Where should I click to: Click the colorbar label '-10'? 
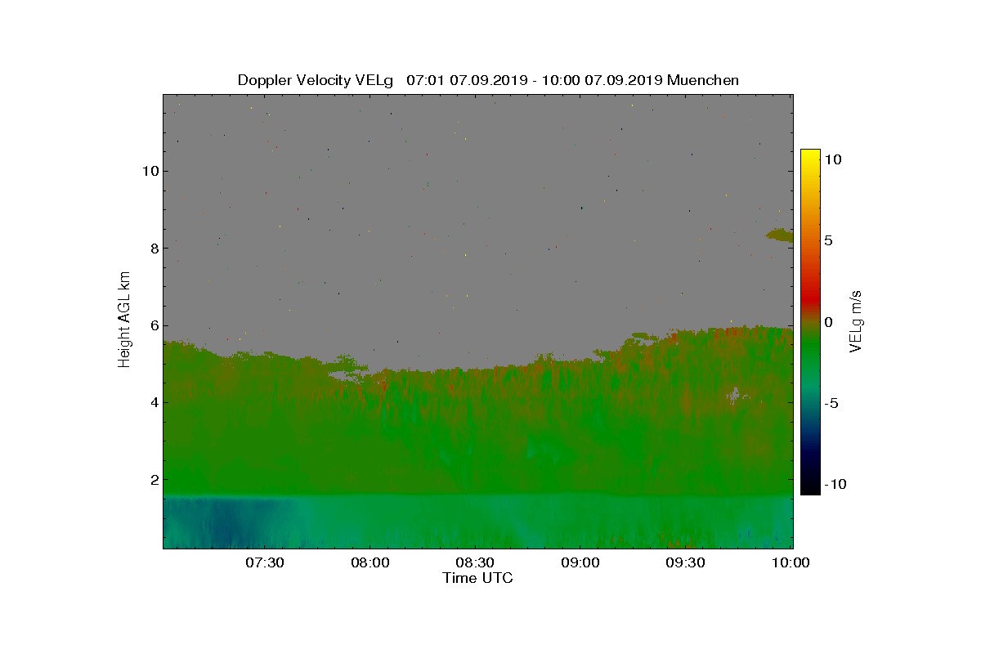835,484
